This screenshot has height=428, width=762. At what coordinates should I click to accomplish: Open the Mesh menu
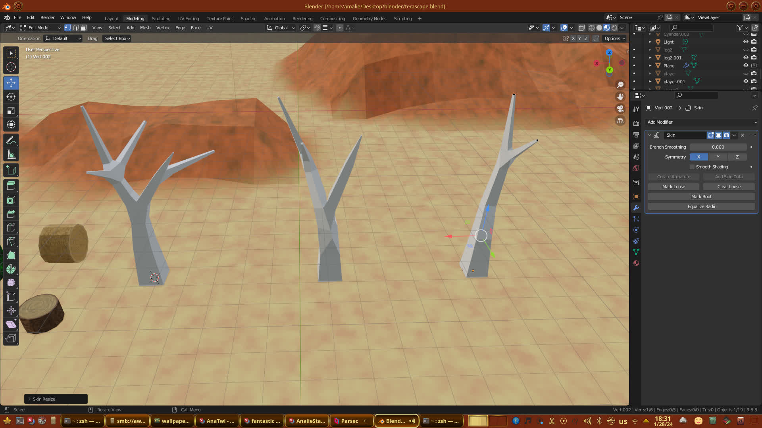point(145,28)
